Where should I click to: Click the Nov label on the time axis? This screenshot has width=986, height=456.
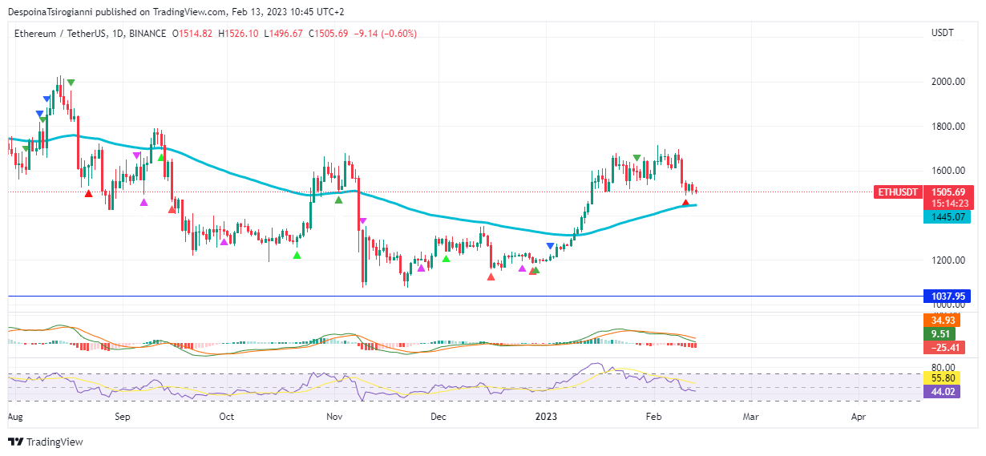pos(335,417)
